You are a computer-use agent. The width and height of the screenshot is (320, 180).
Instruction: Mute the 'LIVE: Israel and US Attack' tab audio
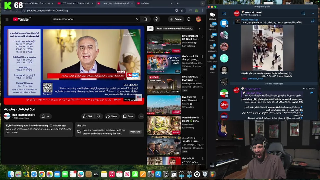coord(88,3)
